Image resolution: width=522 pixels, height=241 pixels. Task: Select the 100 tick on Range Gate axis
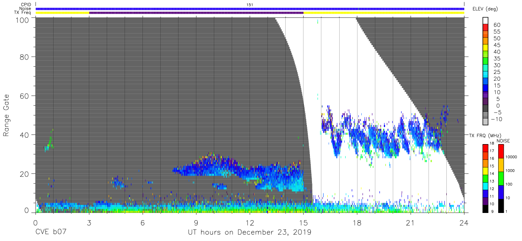(22, 20)
